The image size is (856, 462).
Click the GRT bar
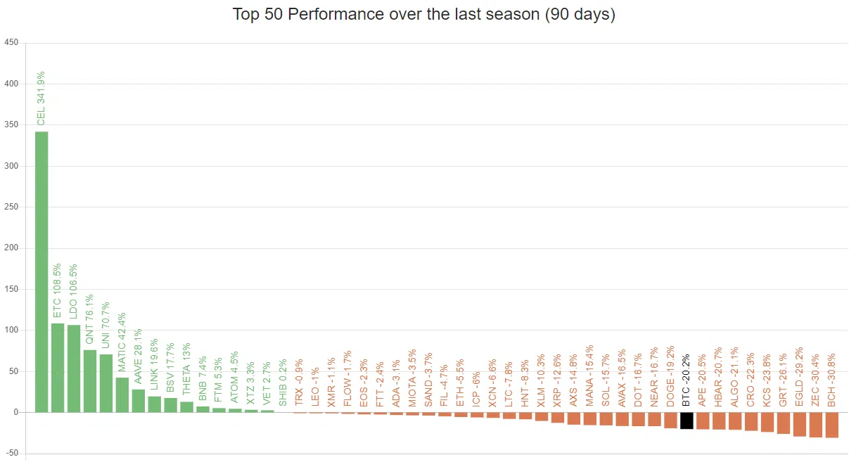[x=784, y=423]
